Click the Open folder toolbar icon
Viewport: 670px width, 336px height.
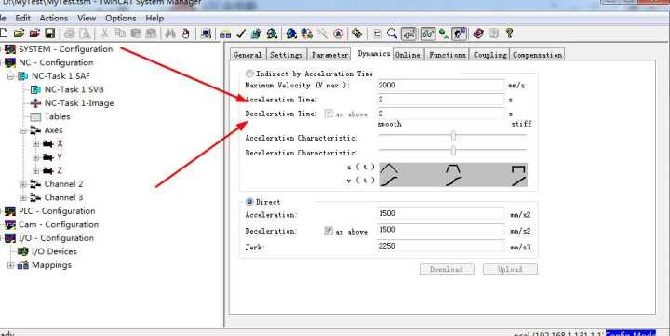coord(20,34)
